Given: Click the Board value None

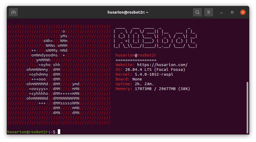Looking at the screenshot, I should pos(137,79).
